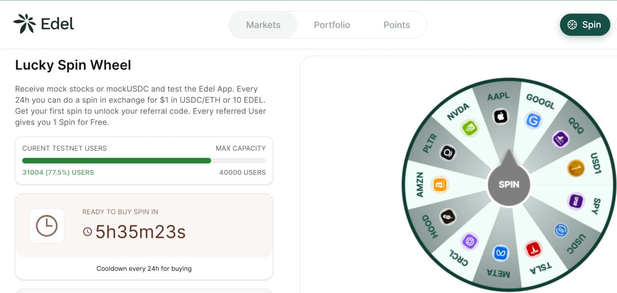The image size is (617, 293).
Task: Go to the Points tab
Action: pos(396,25)
